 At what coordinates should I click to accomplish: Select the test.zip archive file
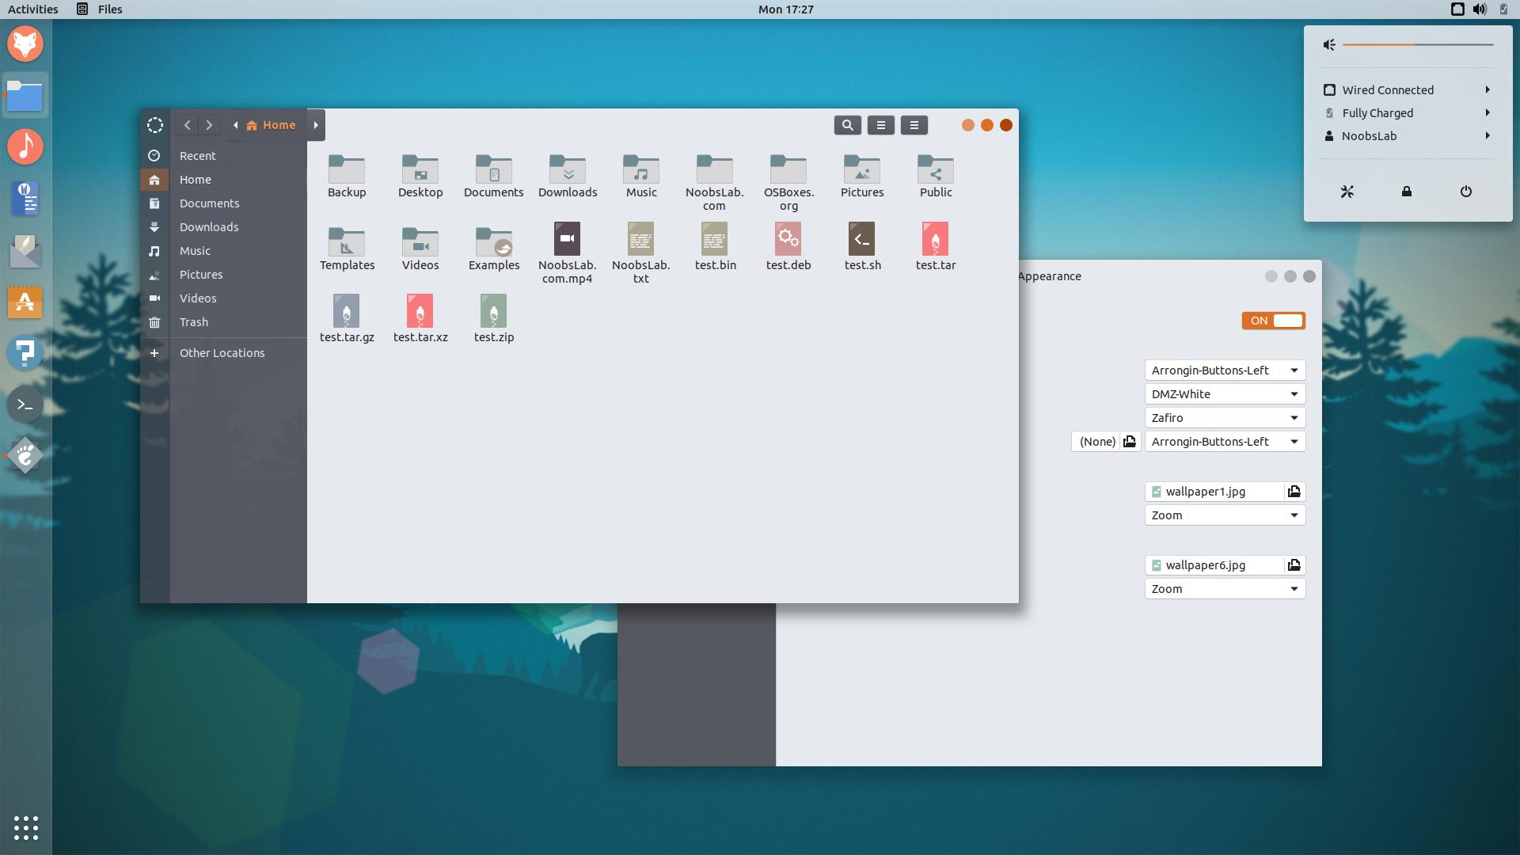494,319
